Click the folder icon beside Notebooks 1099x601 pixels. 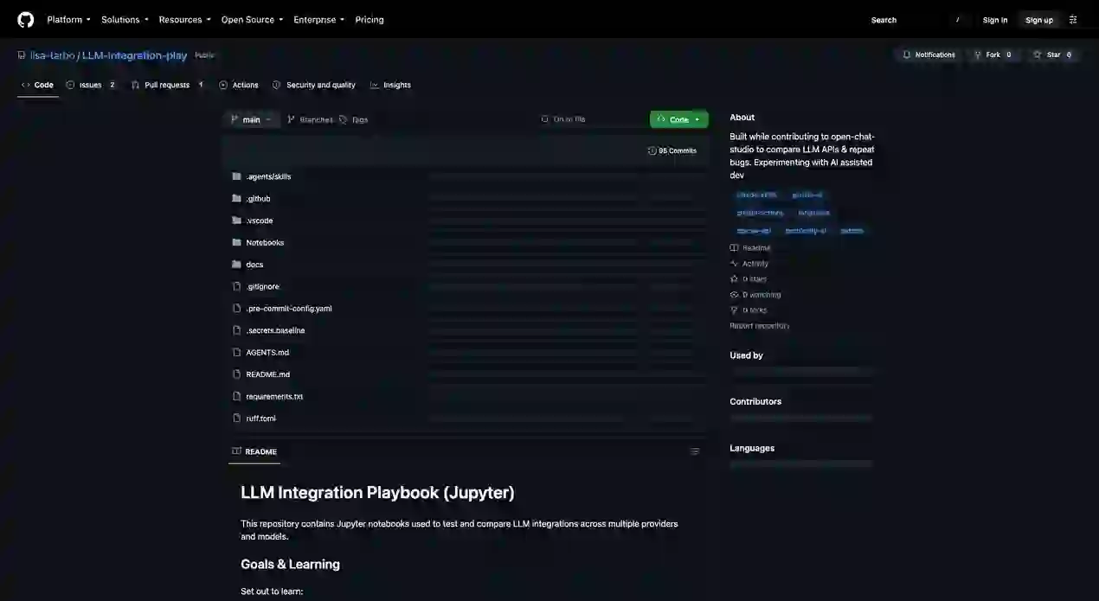click(x=236, y=242)
